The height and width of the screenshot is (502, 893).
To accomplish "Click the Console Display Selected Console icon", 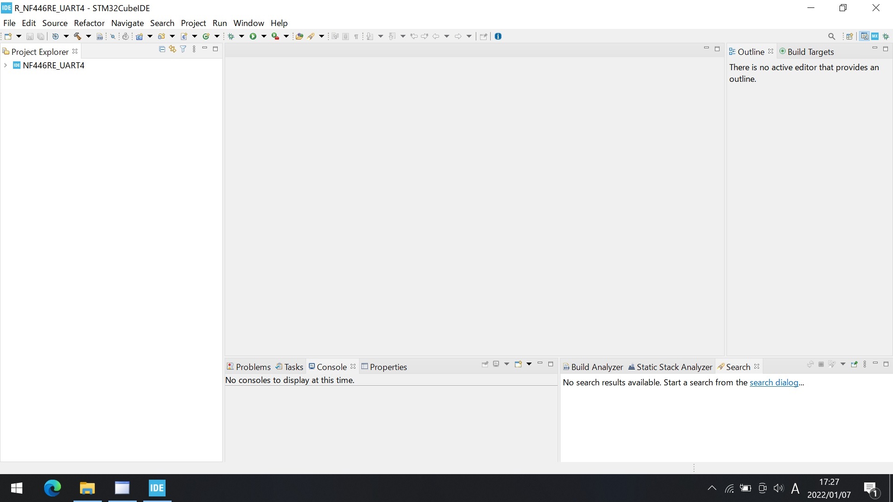I will point(496,364).
